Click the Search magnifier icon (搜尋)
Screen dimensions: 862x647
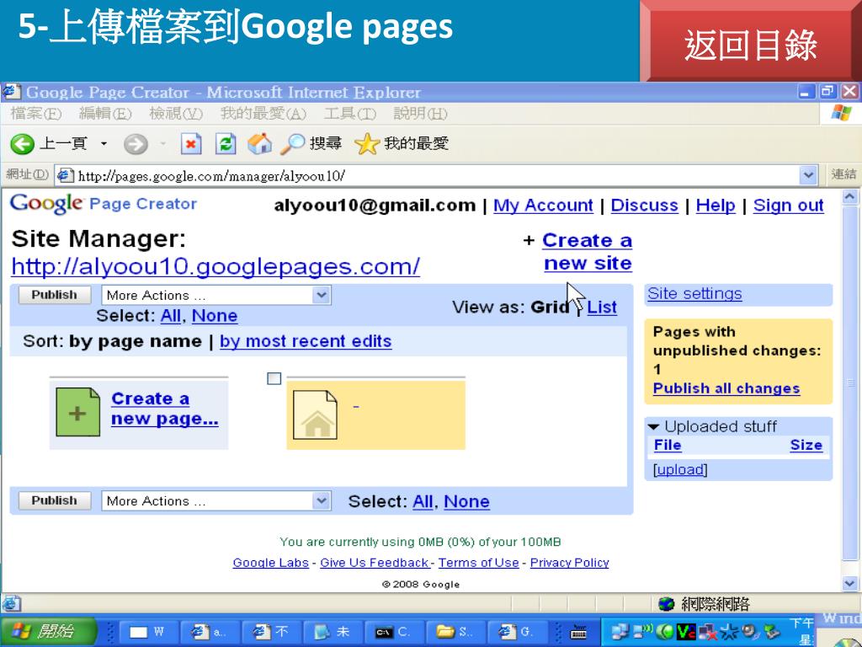click(292, 144)
